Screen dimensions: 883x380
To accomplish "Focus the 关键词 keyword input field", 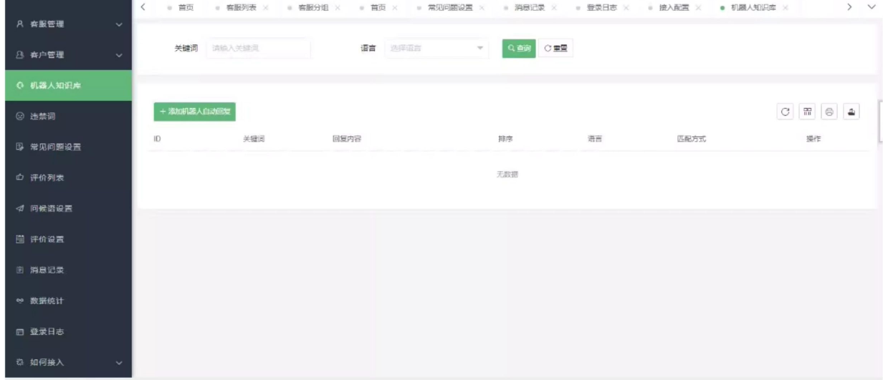I will [x=258, y=48].
